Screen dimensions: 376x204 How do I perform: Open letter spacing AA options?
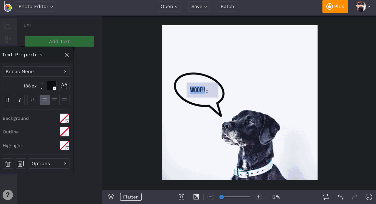[64, 86]
